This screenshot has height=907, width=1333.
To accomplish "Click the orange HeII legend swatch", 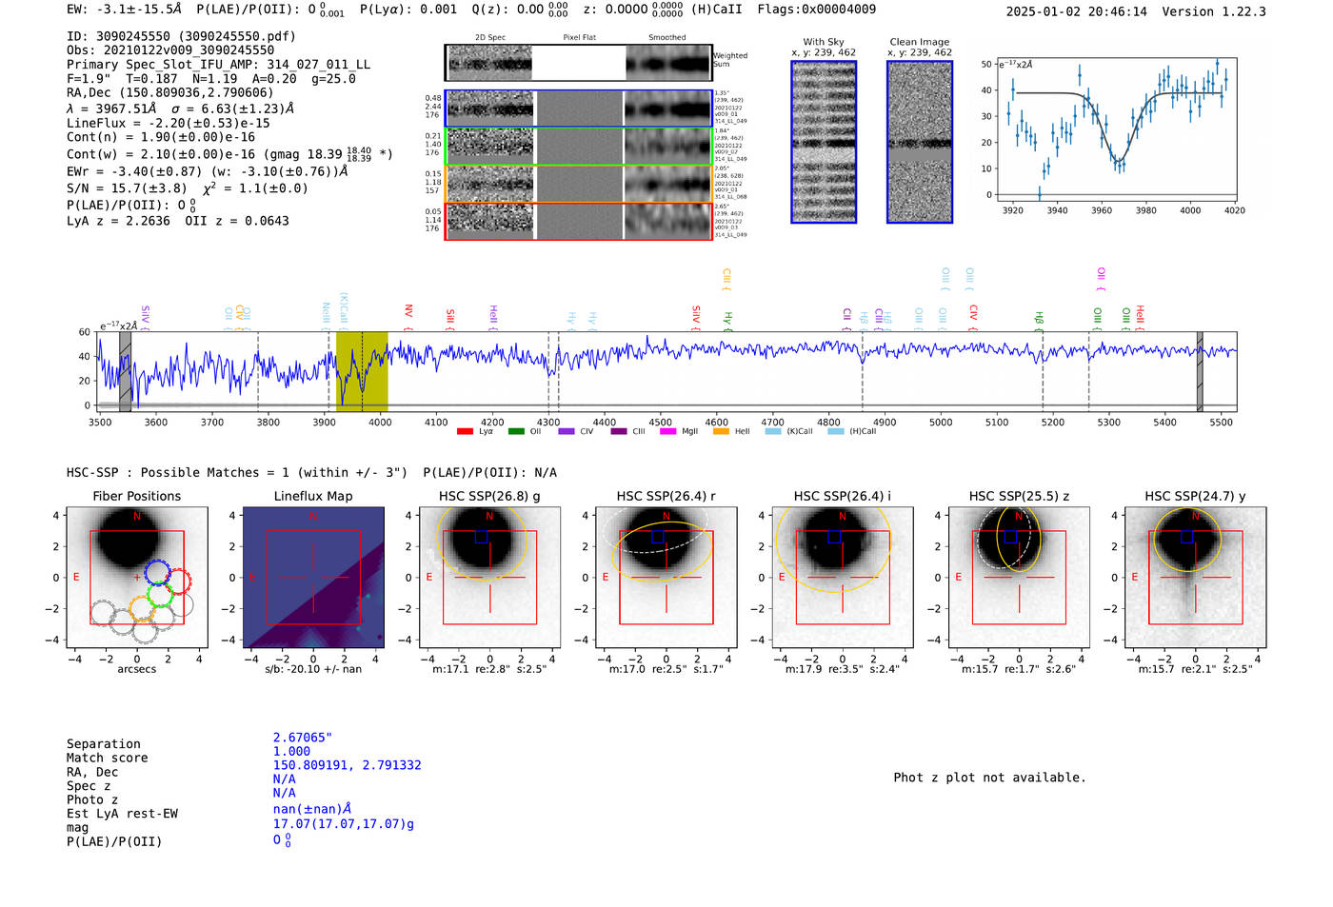I will click(x=721, y=432).
